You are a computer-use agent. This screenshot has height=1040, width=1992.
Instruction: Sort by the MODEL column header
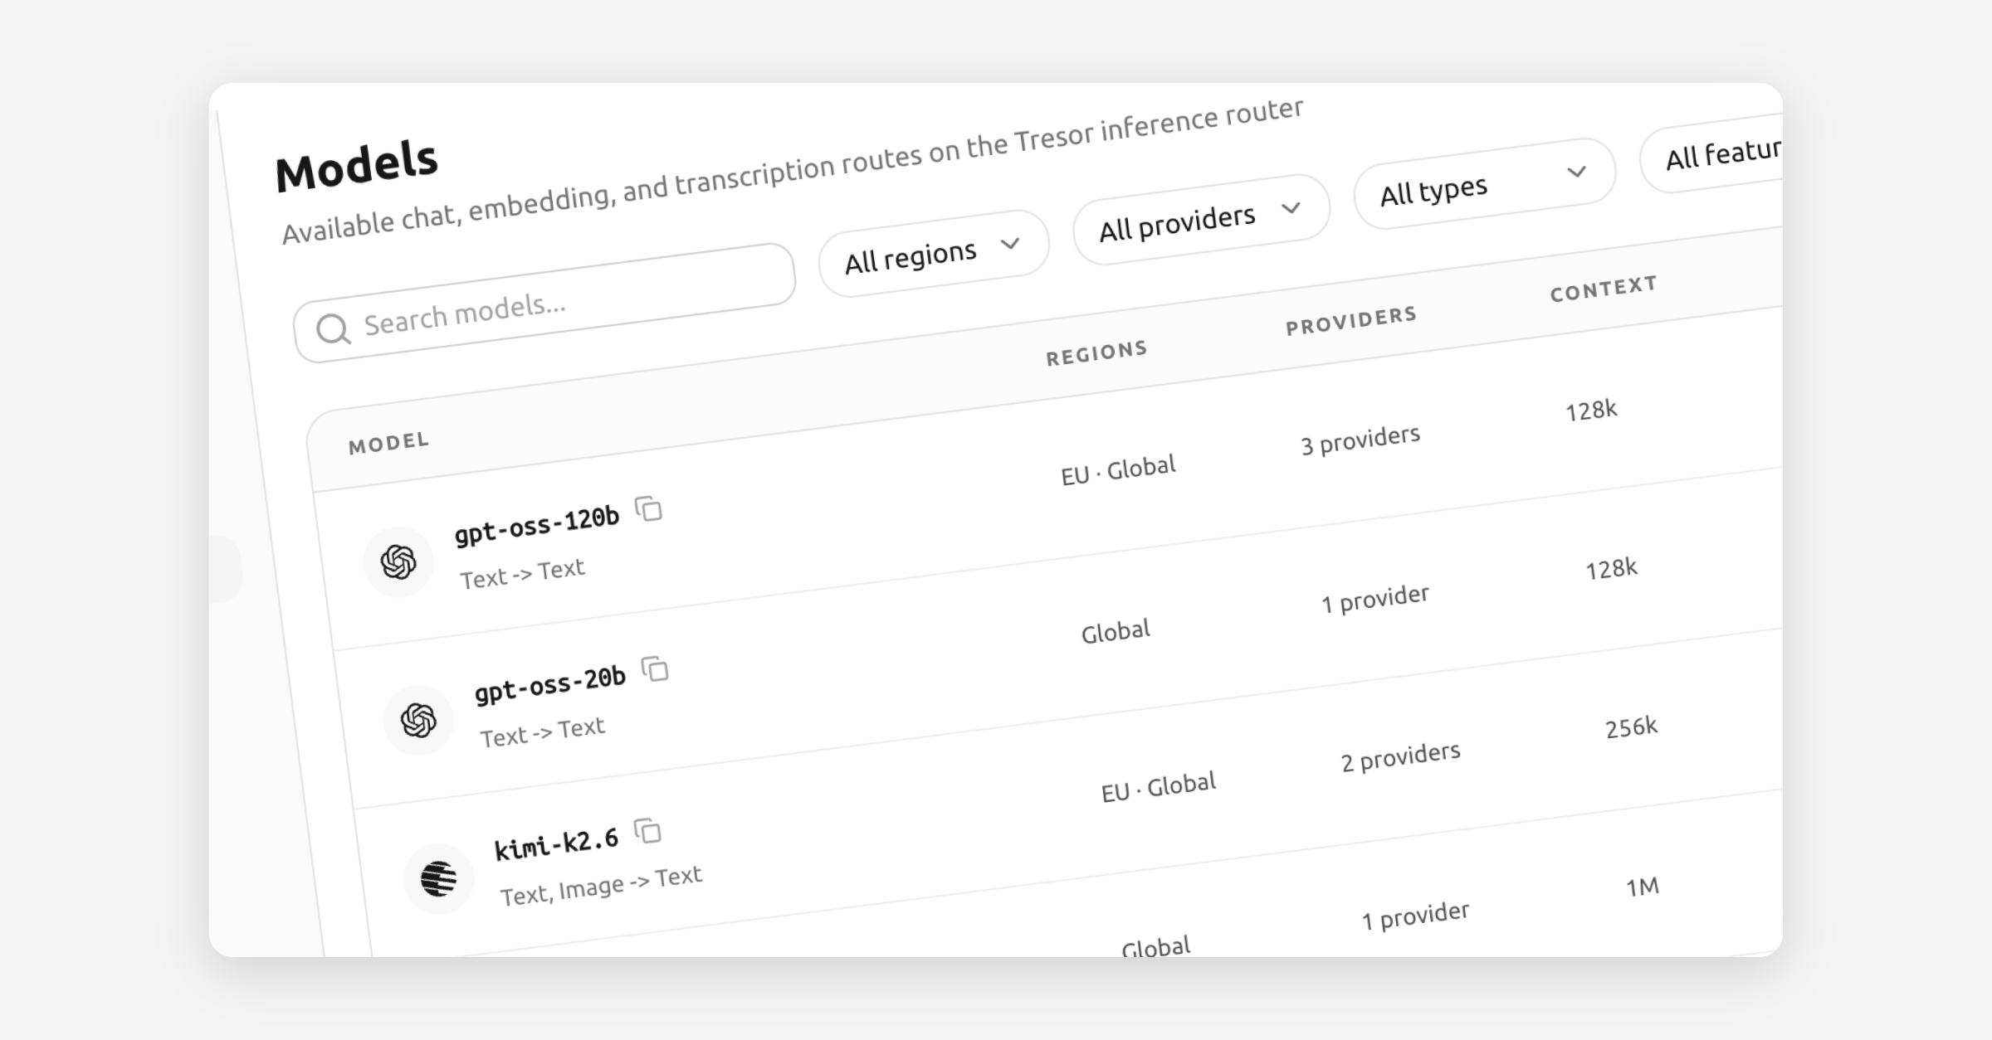388,442
